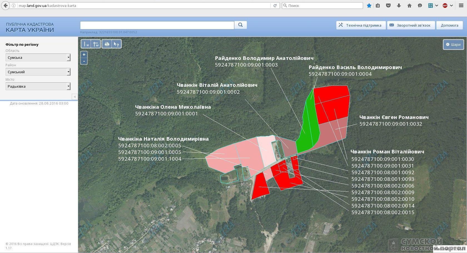This screenshot has height=253, width=467.
Task: Activate the identify parcel info tool
Action: pos(116,44)
